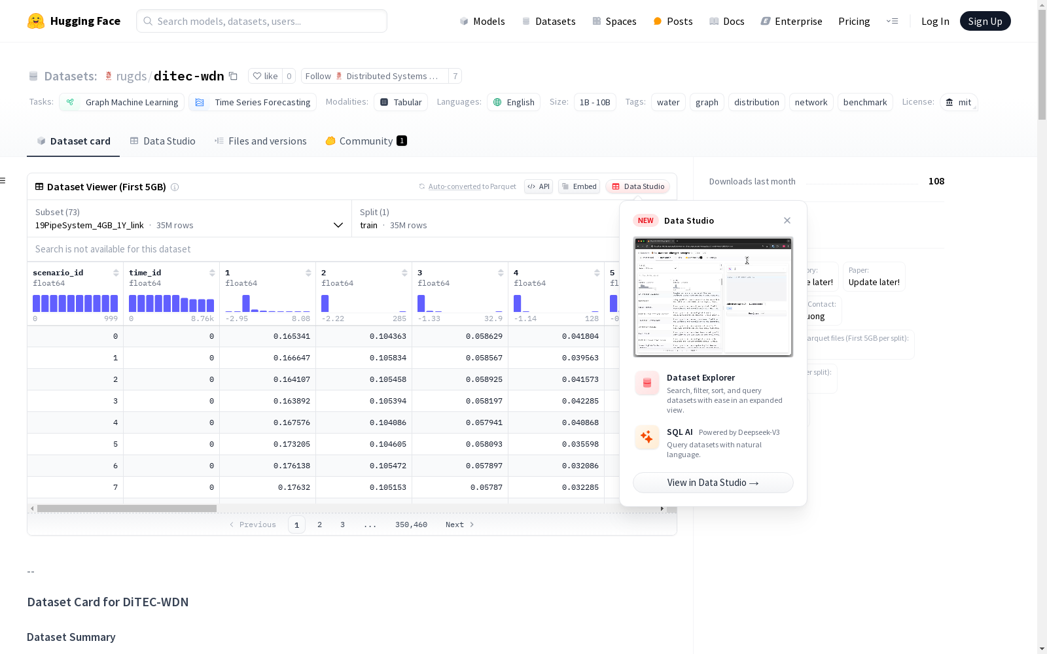Click the rugds organization avatar icon
This screenshot has width=1047, height=654.
click(x=109, y=76)
